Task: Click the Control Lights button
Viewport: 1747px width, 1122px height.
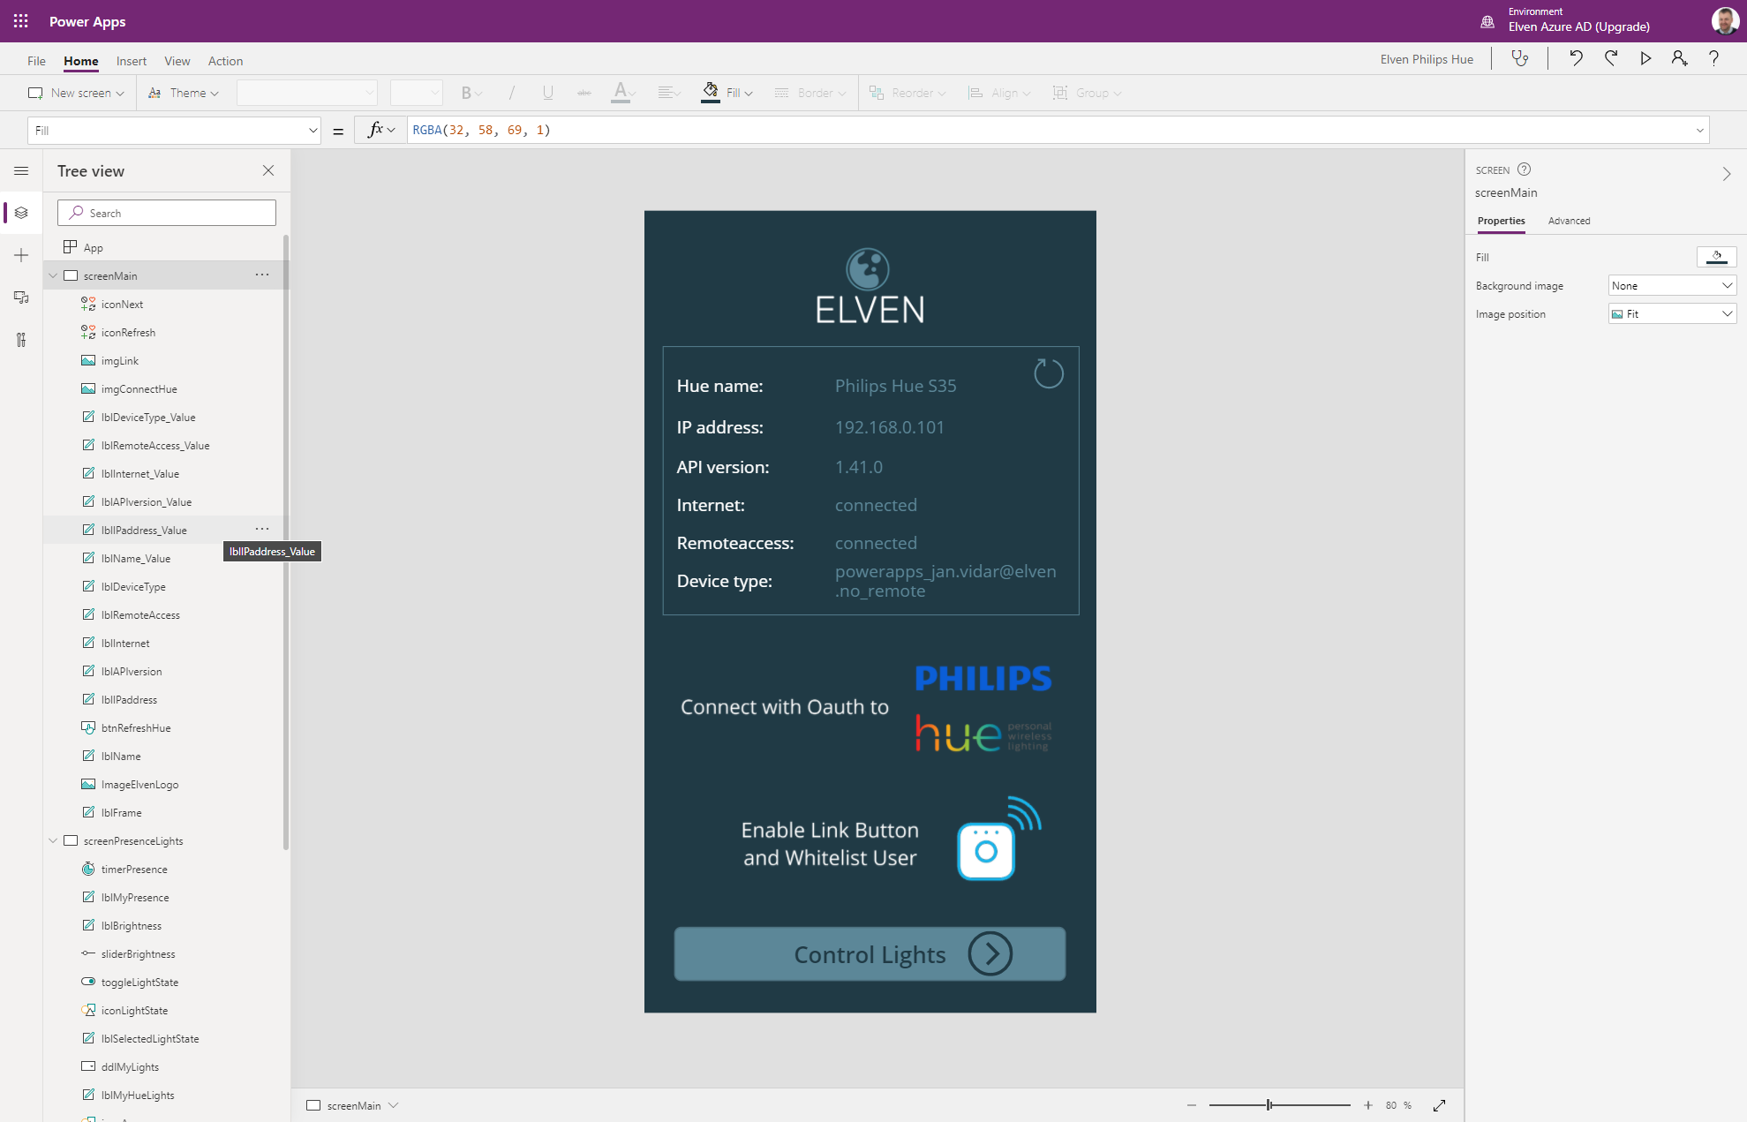Action: pyautogui.click(x=870, y=953)
